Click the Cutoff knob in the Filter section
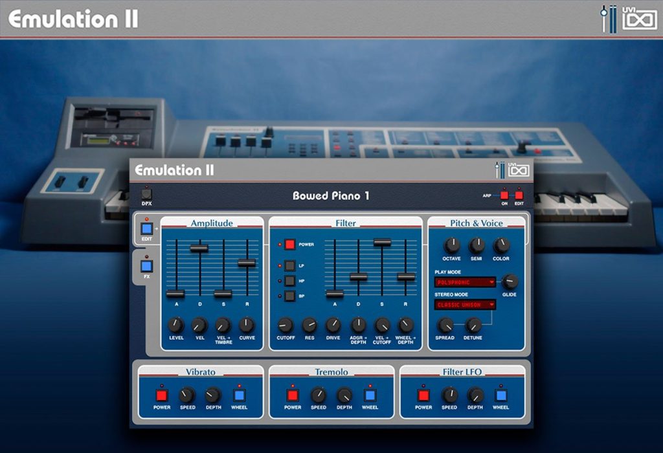The image size is (663, 453). 286,326
